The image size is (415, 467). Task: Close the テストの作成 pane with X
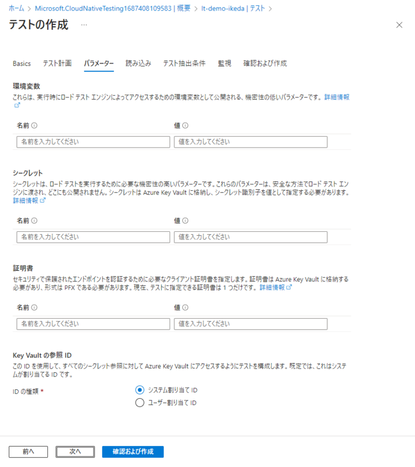click(x=399, y=25)
